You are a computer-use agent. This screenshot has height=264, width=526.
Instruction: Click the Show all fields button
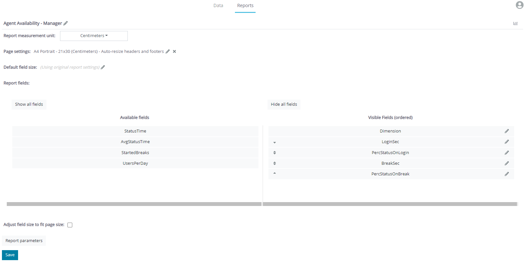(29, 104)
